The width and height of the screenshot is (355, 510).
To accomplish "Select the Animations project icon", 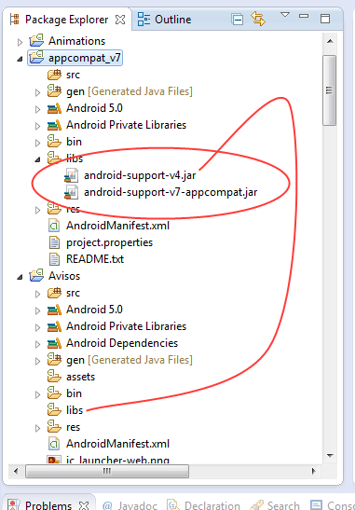I will point(36,41).
